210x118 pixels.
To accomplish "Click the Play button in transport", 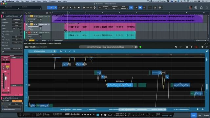I will 101,115.
